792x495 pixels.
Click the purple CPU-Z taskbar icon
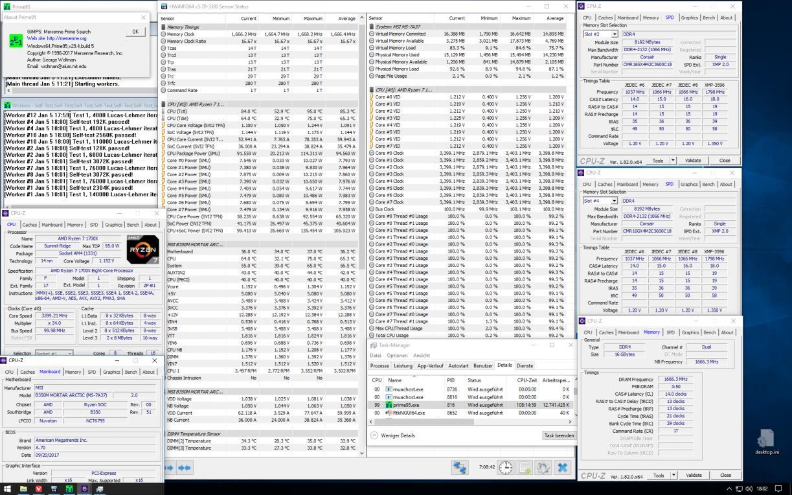tap(84, 489)
